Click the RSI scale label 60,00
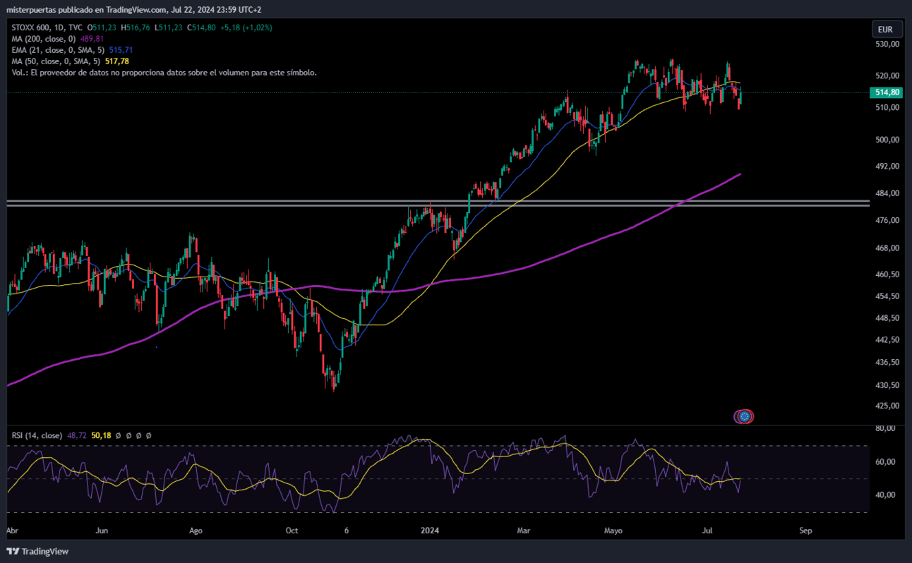This screenshot has height=563, width=912. pos(885,462)
